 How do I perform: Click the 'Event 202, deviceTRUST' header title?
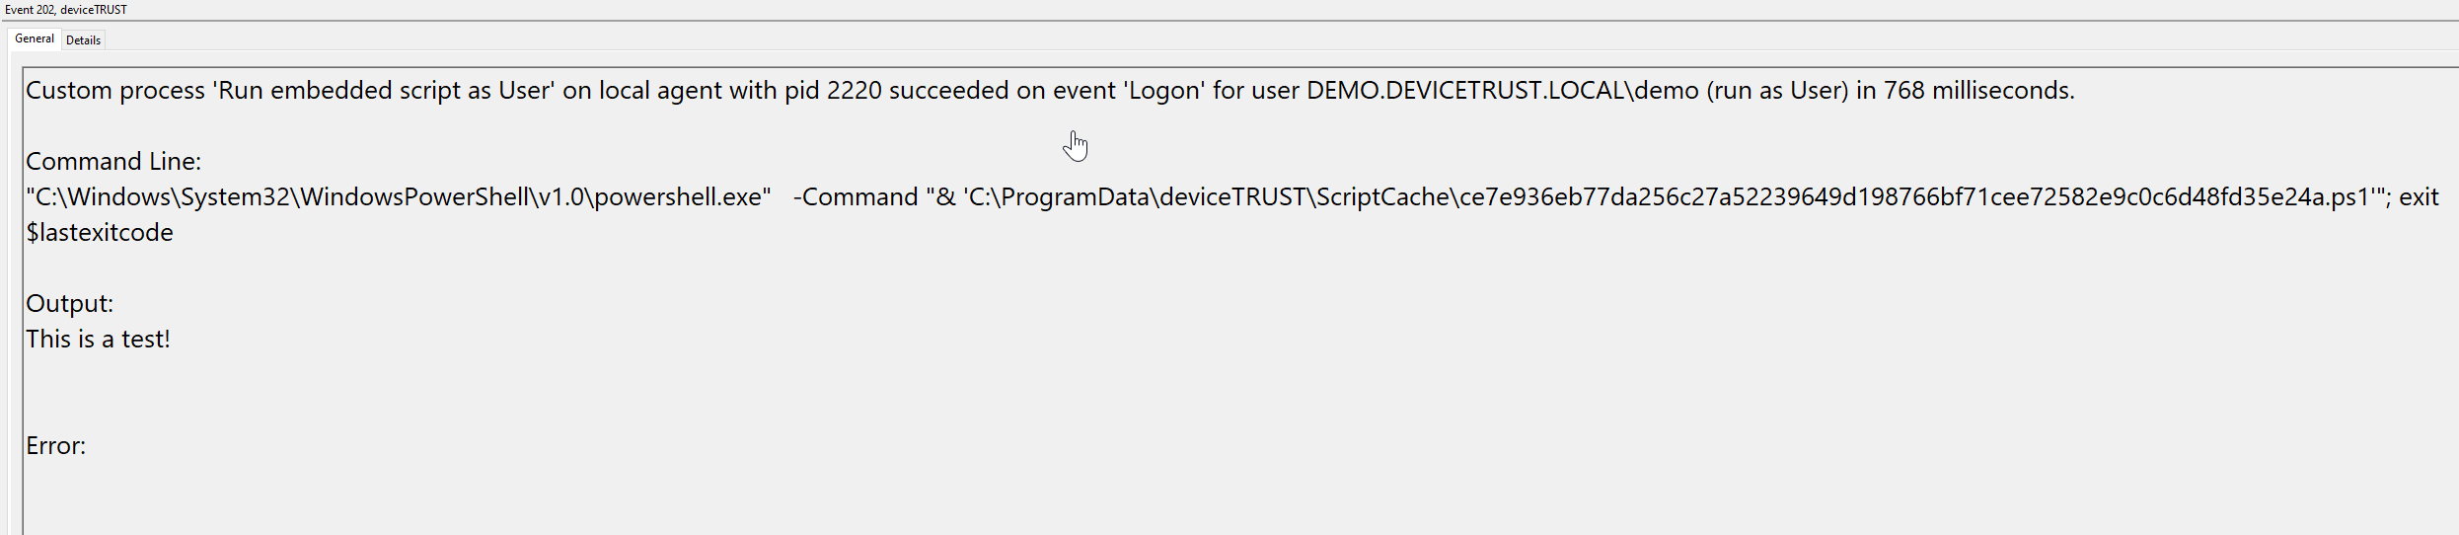(x=66, y=10)
